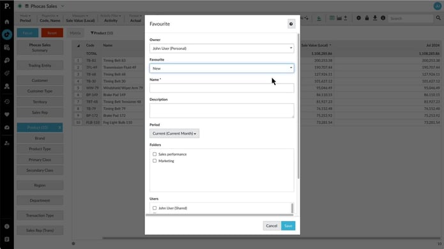Select the Sales Rep dimension

[x=40, y=112]
